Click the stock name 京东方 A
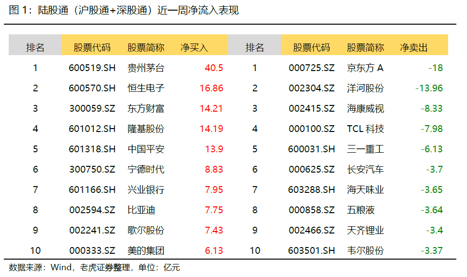 coord(365,68)
